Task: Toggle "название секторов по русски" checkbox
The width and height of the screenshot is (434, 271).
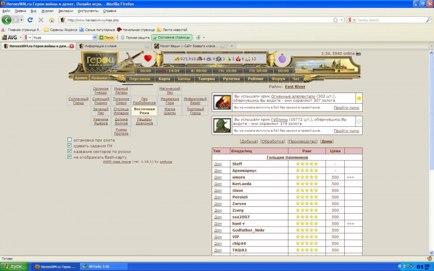Action: 69,151
